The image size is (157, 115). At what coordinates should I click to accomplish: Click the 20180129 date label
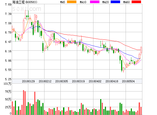coord(28,81)
